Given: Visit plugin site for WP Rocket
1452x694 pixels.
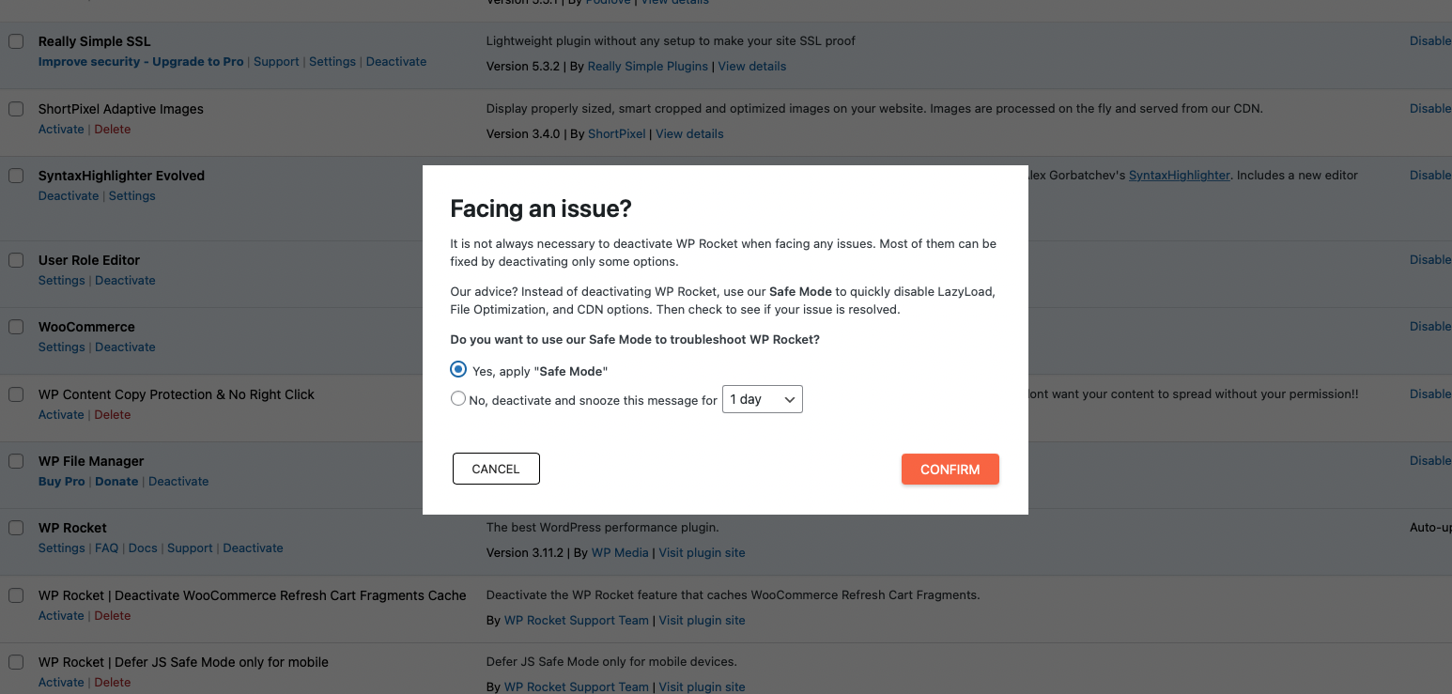Looking at the screenshot, I should pyautogui.click(x=702, y=552).
